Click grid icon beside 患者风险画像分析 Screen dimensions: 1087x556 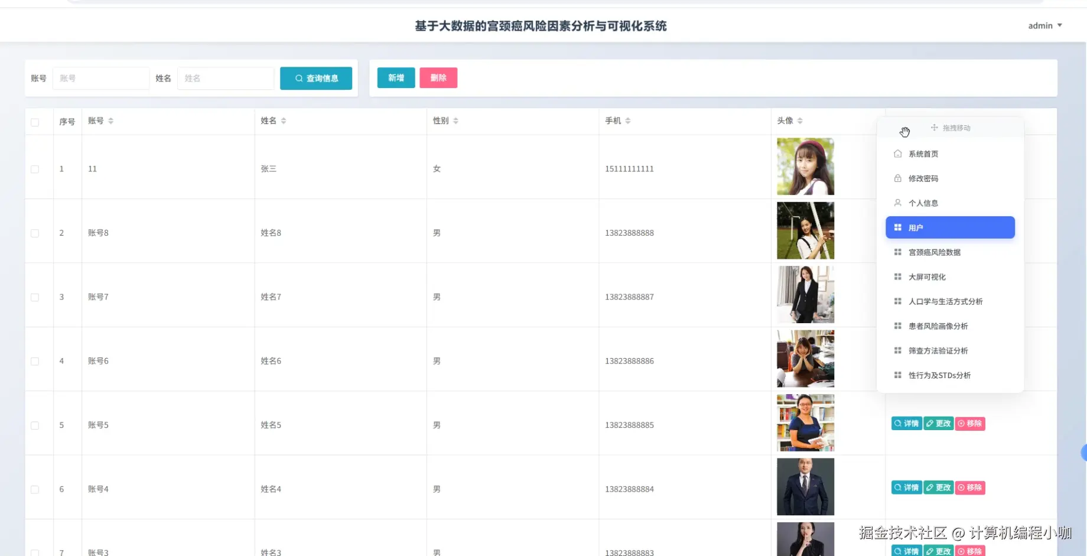(x=897, y=326)
